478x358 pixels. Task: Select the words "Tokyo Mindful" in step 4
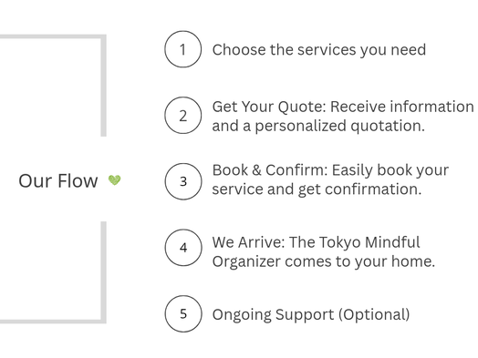pos(369,242)
